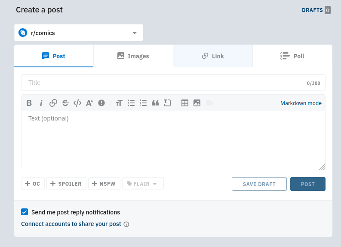Mark post as Spoiler
This screenshot has width=341, height=247.
coord(66,184)
